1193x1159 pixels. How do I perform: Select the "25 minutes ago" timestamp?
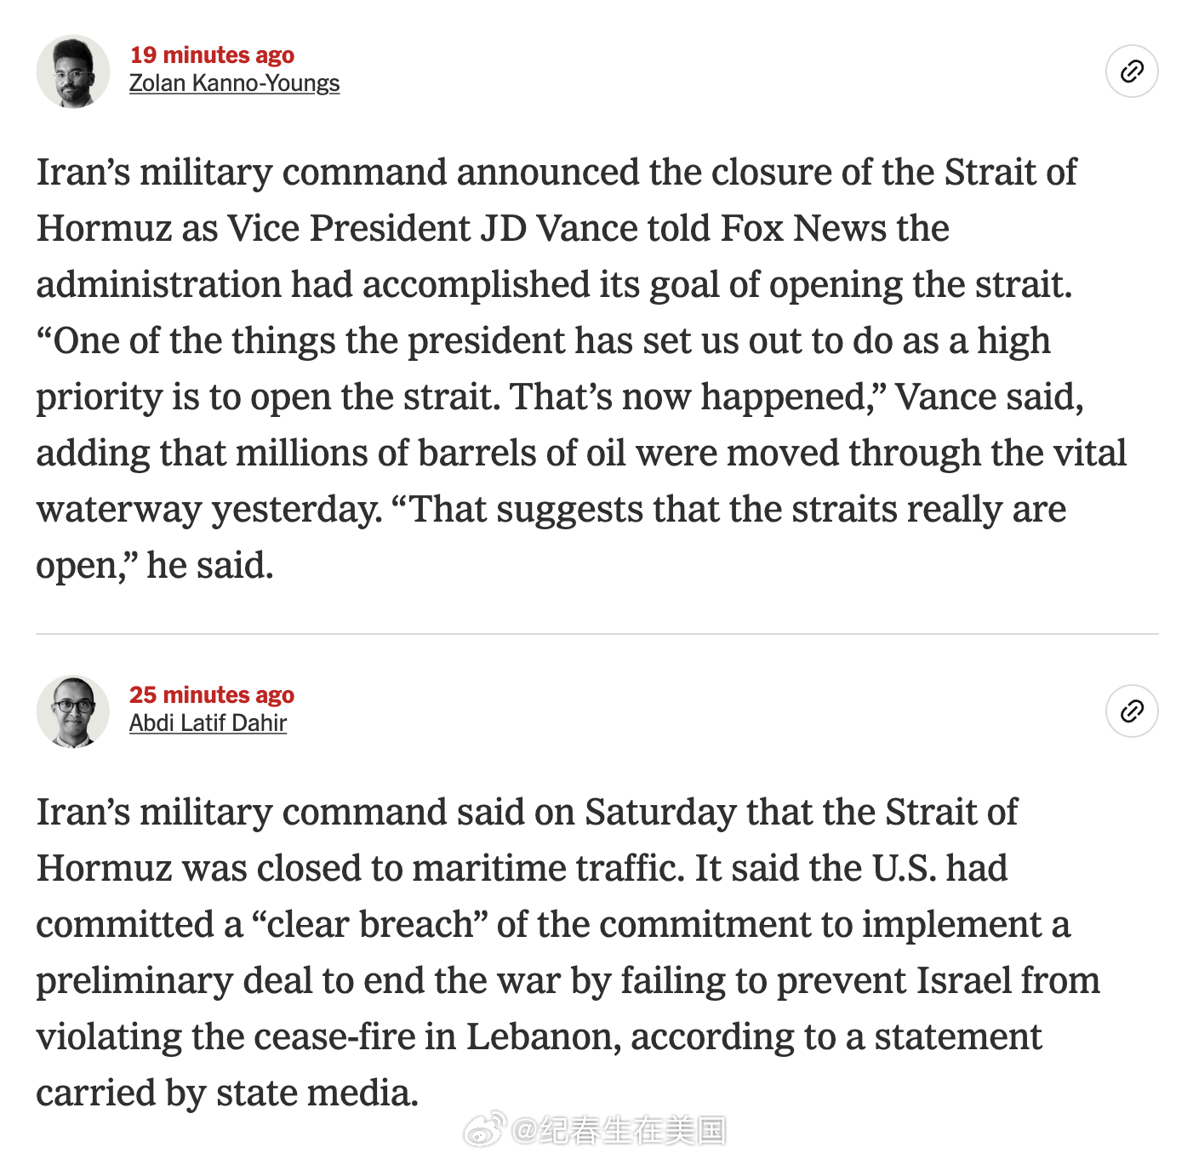coord(212,695)
